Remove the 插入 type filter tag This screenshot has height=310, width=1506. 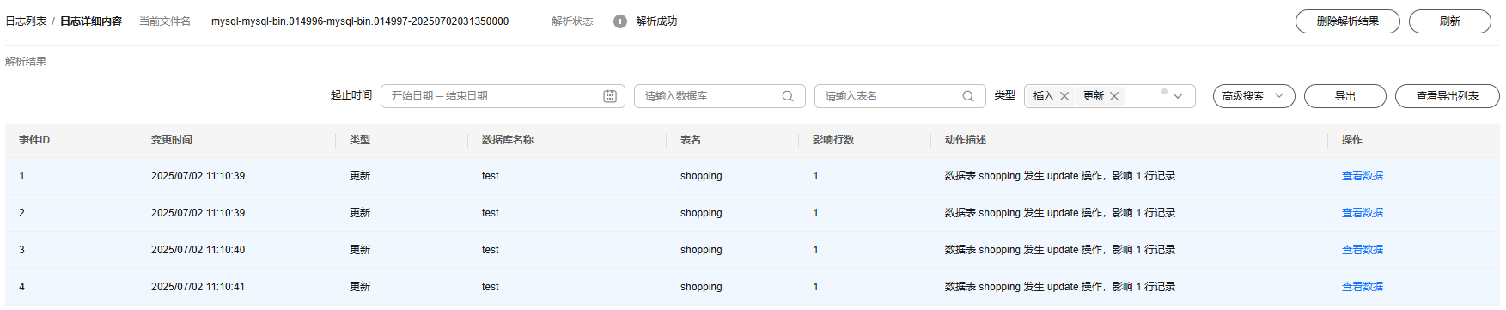1064,96
